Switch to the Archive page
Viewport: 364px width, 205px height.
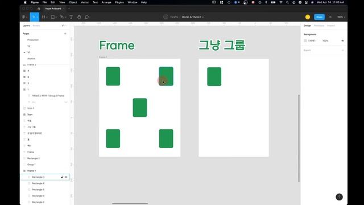coord(31,59)
